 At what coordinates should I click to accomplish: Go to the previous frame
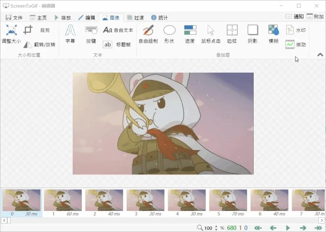click(273, 228)
